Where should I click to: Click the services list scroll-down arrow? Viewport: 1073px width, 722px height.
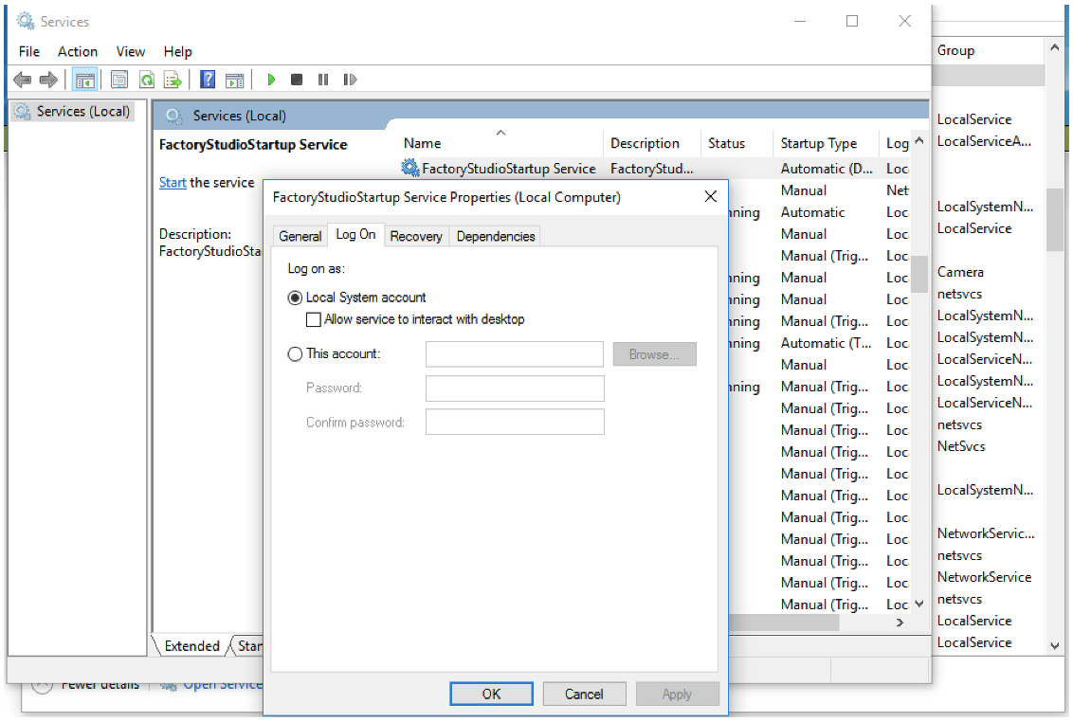click(x=919, y=604)
